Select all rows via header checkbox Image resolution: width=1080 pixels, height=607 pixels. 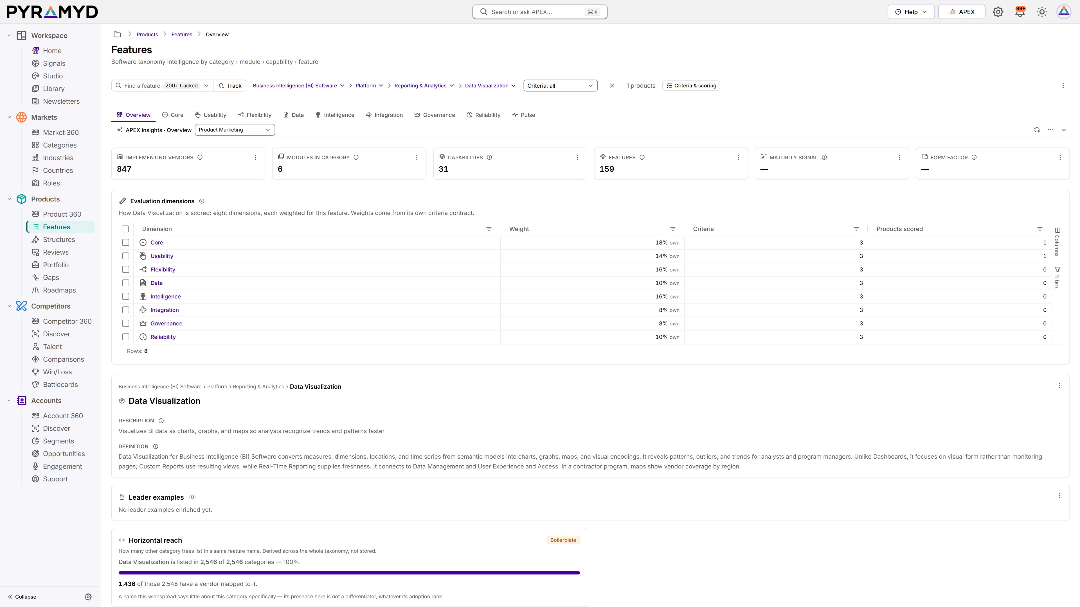(x=125, y=229)
